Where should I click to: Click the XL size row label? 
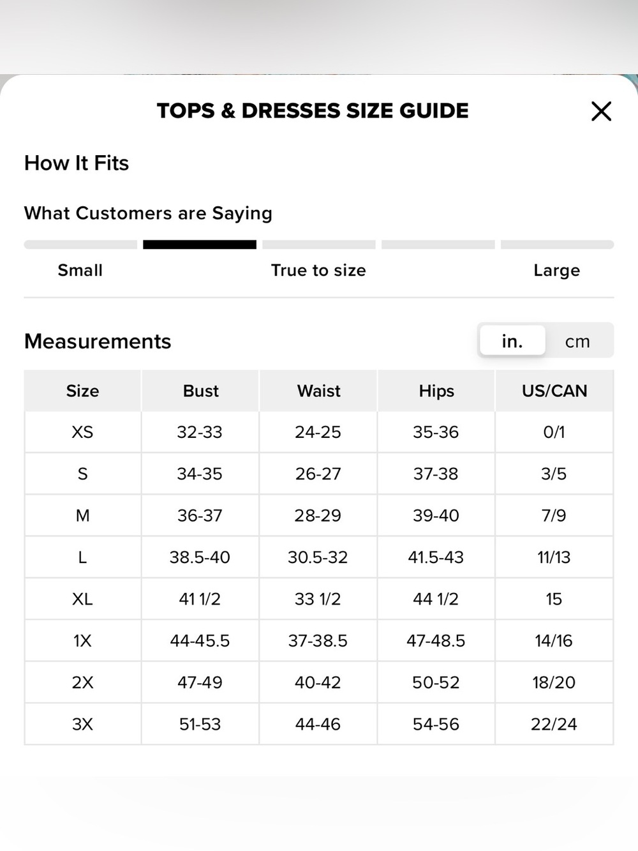[83, 599]
